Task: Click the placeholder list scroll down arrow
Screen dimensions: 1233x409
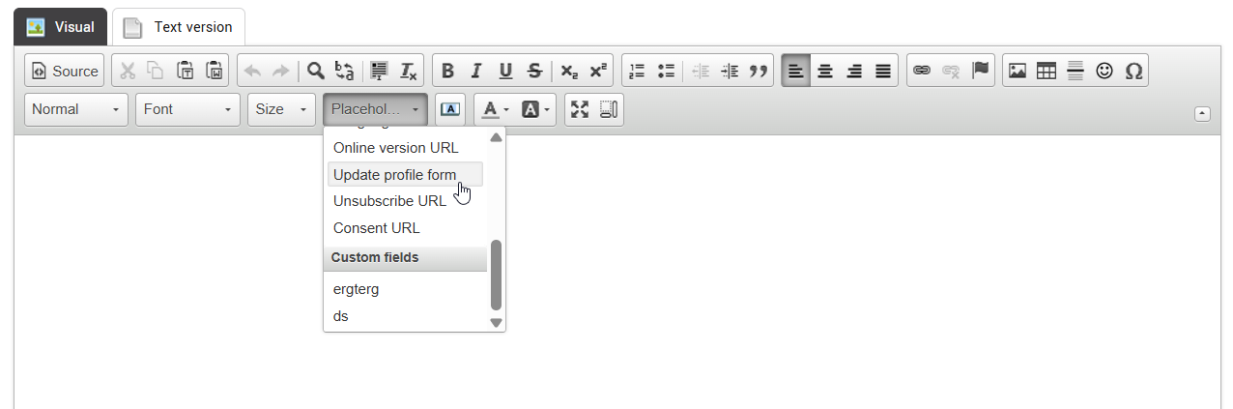Action: pos(497,322)
